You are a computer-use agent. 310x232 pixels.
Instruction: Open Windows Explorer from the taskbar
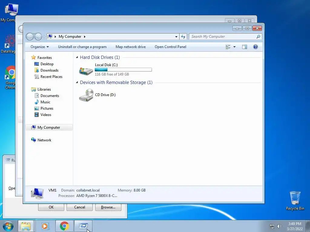pos(26,226)
